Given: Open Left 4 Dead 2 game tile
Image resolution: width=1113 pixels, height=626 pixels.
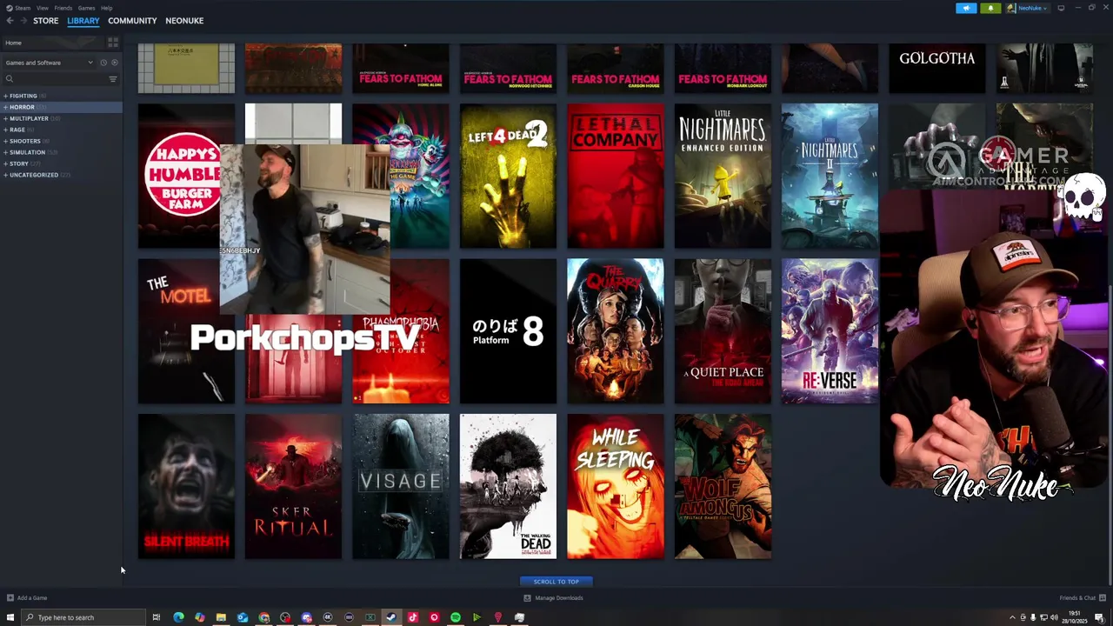Looking at the screenshot, I should 508,176.
